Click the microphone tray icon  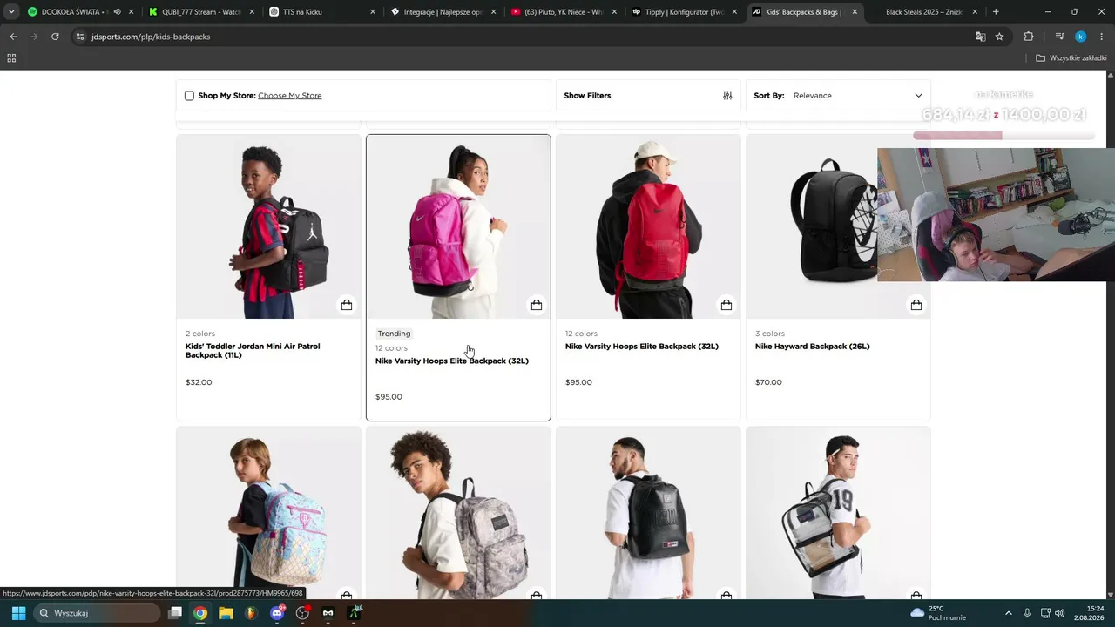[1027, 613]
